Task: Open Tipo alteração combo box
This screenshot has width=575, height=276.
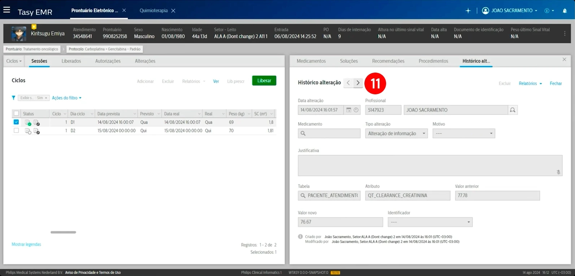Action: (x=396, y=134)
